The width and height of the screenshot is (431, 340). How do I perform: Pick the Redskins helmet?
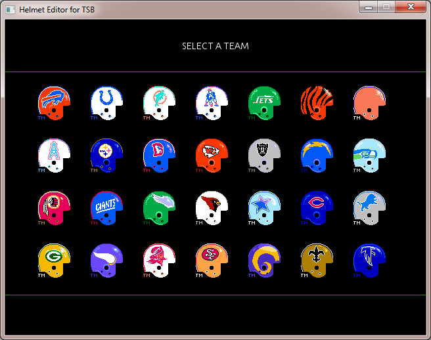tap(54, 208)
